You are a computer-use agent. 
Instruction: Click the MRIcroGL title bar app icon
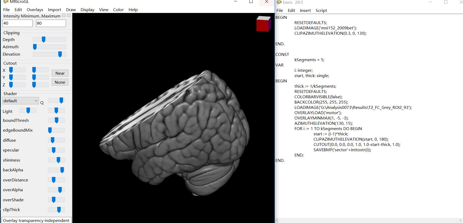pyautogui.click(x=6, y=2)
